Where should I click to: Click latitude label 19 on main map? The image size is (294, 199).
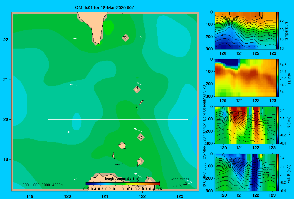tap(6, 159)
